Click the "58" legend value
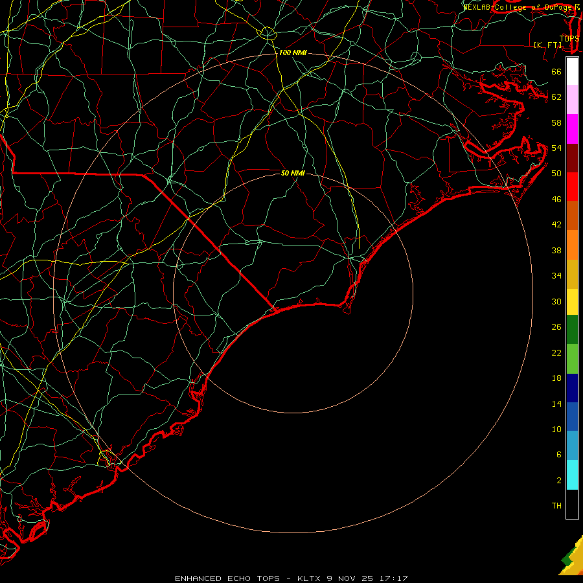583x583 pixels. (556, 122)
